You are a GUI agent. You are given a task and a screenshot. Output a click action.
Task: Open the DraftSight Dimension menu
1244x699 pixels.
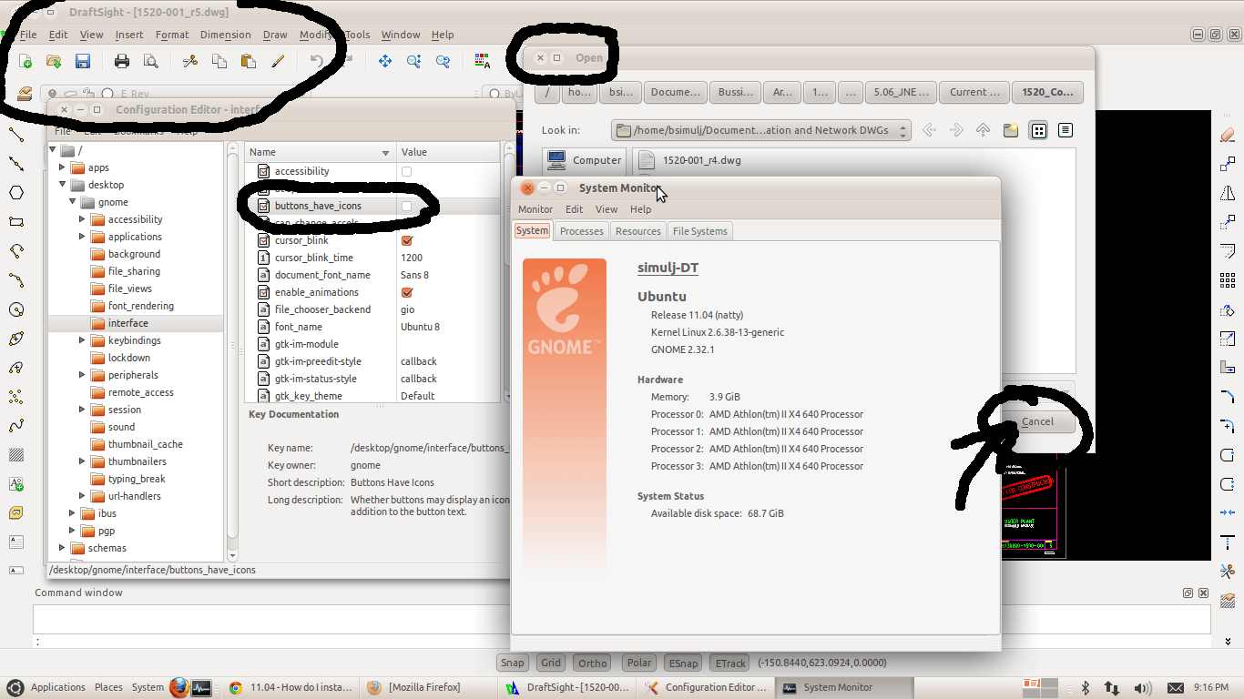(225, 35)
